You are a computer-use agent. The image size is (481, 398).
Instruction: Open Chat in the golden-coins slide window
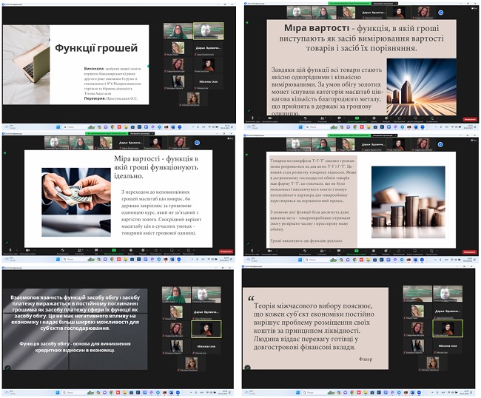point(339,118)
